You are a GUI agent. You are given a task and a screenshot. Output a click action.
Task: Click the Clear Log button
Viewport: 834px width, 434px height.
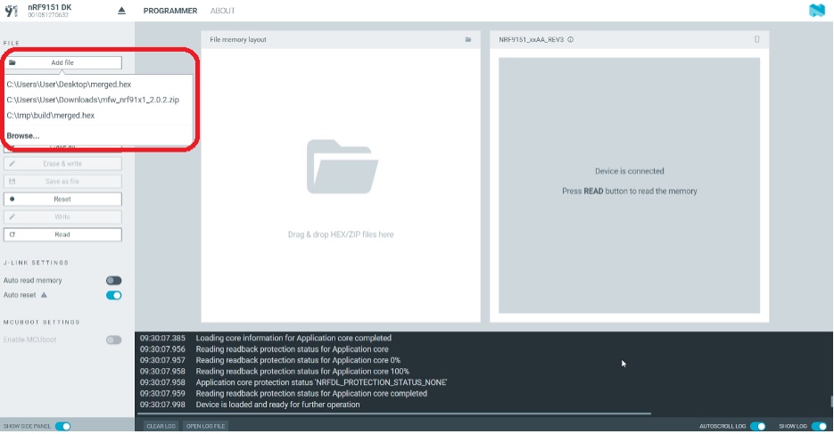(x=161, y=426)
